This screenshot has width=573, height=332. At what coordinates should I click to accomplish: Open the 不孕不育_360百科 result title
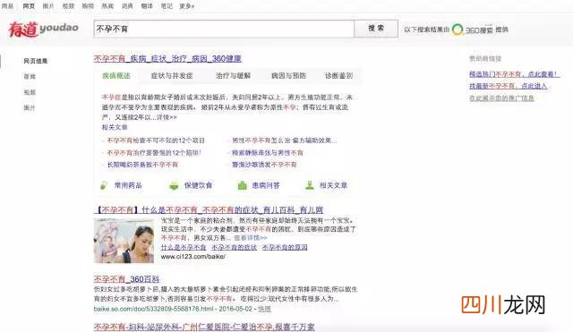click(127, 279)
